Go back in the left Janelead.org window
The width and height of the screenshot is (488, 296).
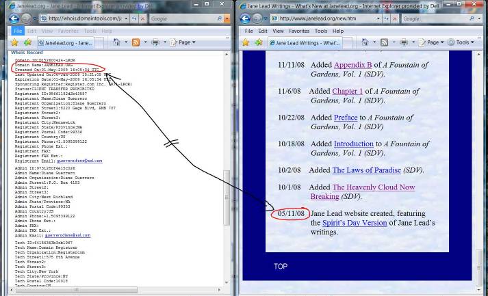pyautogui.click(x=14, y=18)
